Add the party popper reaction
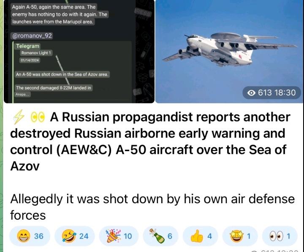 [119, 236]
